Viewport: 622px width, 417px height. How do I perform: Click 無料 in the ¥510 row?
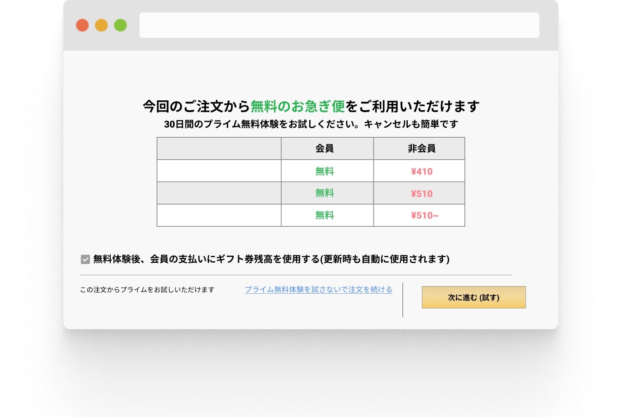tap(325, 193)
